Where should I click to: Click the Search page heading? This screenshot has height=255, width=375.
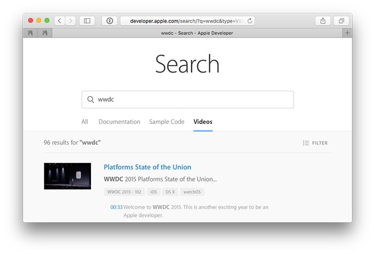[187, 64]
